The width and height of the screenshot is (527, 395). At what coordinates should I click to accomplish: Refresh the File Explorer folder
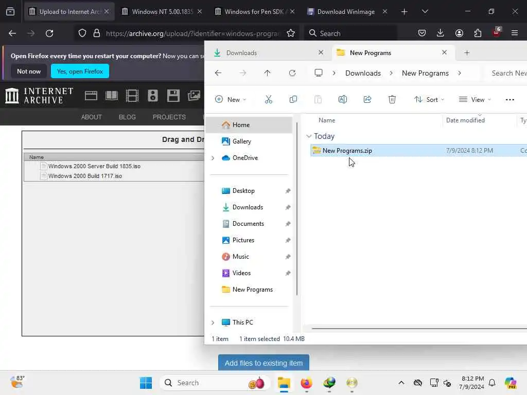292,73
